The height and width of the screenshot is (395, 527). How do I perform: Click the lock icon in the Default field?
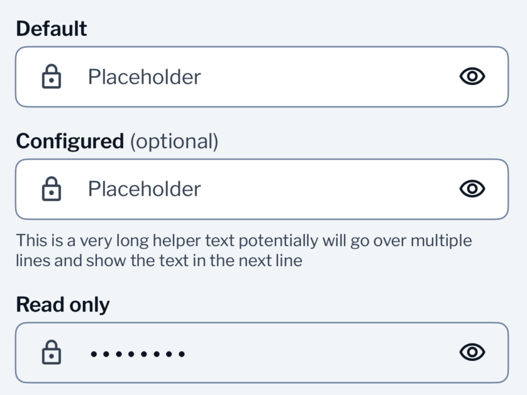[x=52, y=76]
